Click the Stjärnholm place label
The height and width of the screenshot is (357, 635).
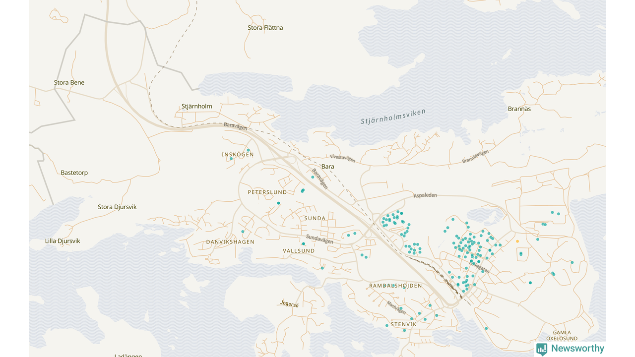pos(197,106)
